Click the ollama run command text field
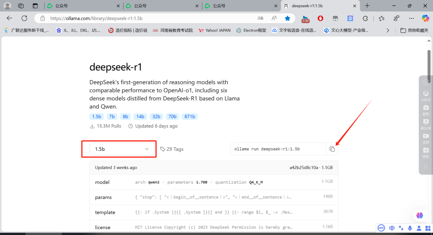Image resolution: width=433 pixels, height=235 pixels. [278, 149]
